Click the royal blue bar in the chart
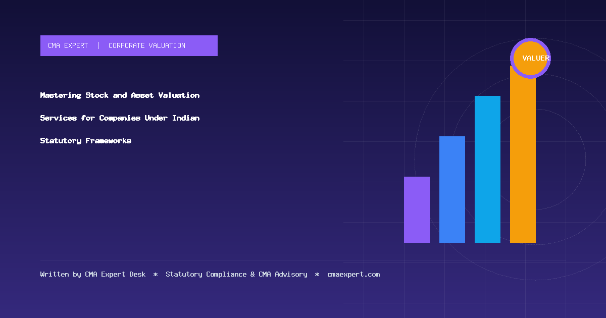 [452, 189]
